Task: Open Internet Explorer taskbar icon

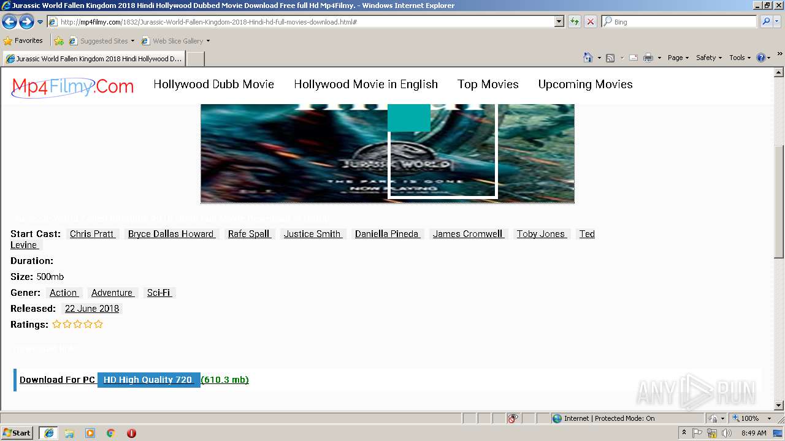Action: coord(48,433)
